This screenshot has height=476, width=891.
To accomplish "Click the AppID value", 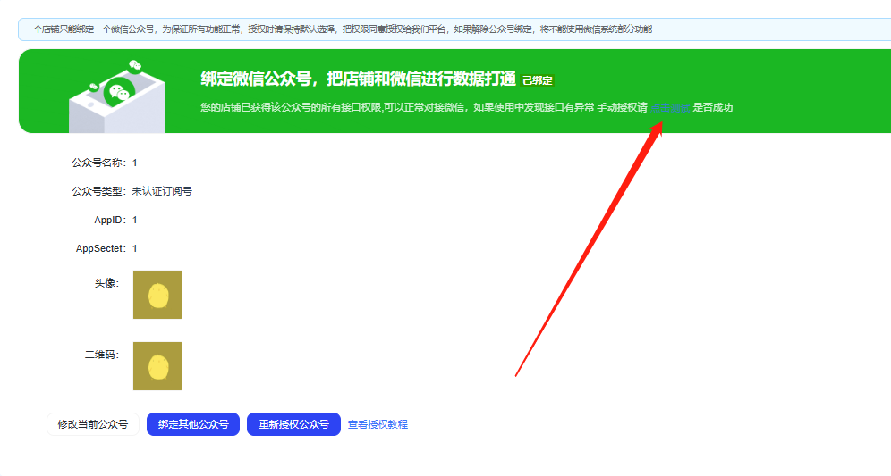I will tap(135, 220).
